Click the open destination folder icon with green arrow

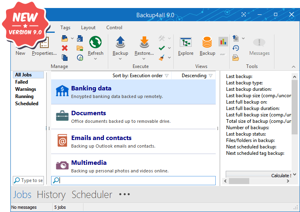[x=80, y=48]
